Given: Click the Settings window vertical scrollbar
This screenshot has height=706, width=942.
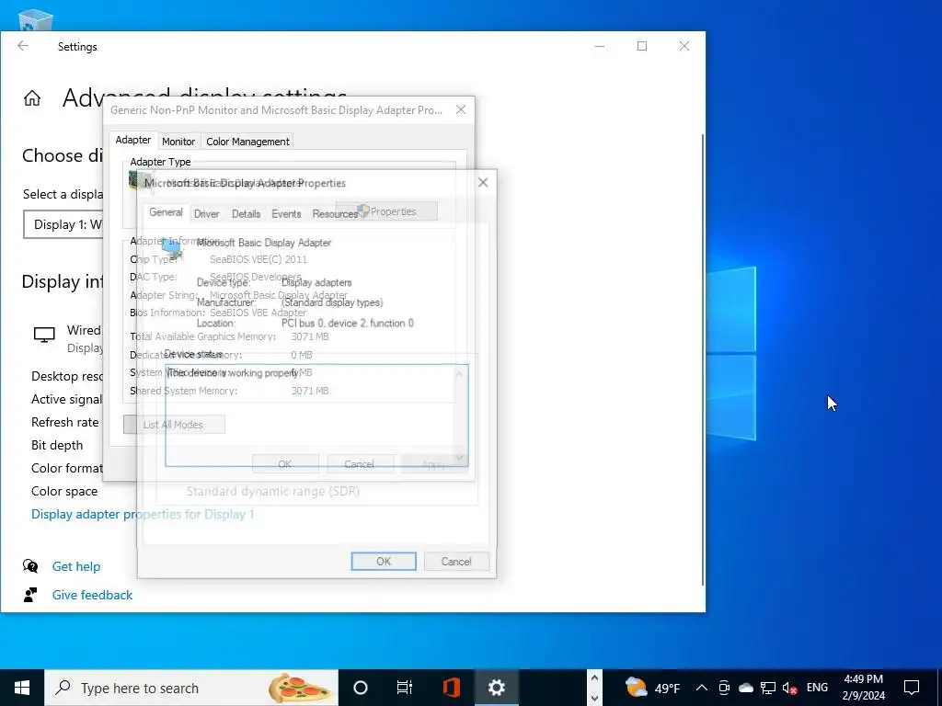Looking at the screenshot, I should tap(702, 359).
